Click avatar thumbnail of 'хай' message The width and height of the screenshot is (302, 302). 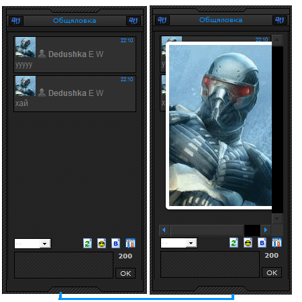coord(26,86)
